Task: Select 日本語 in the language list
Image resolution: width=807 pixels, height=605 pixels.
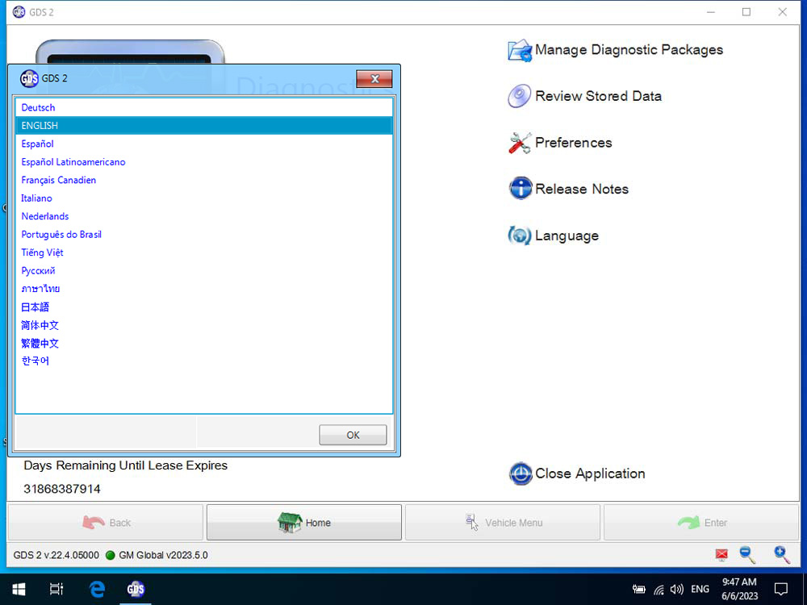Action: 204,307
